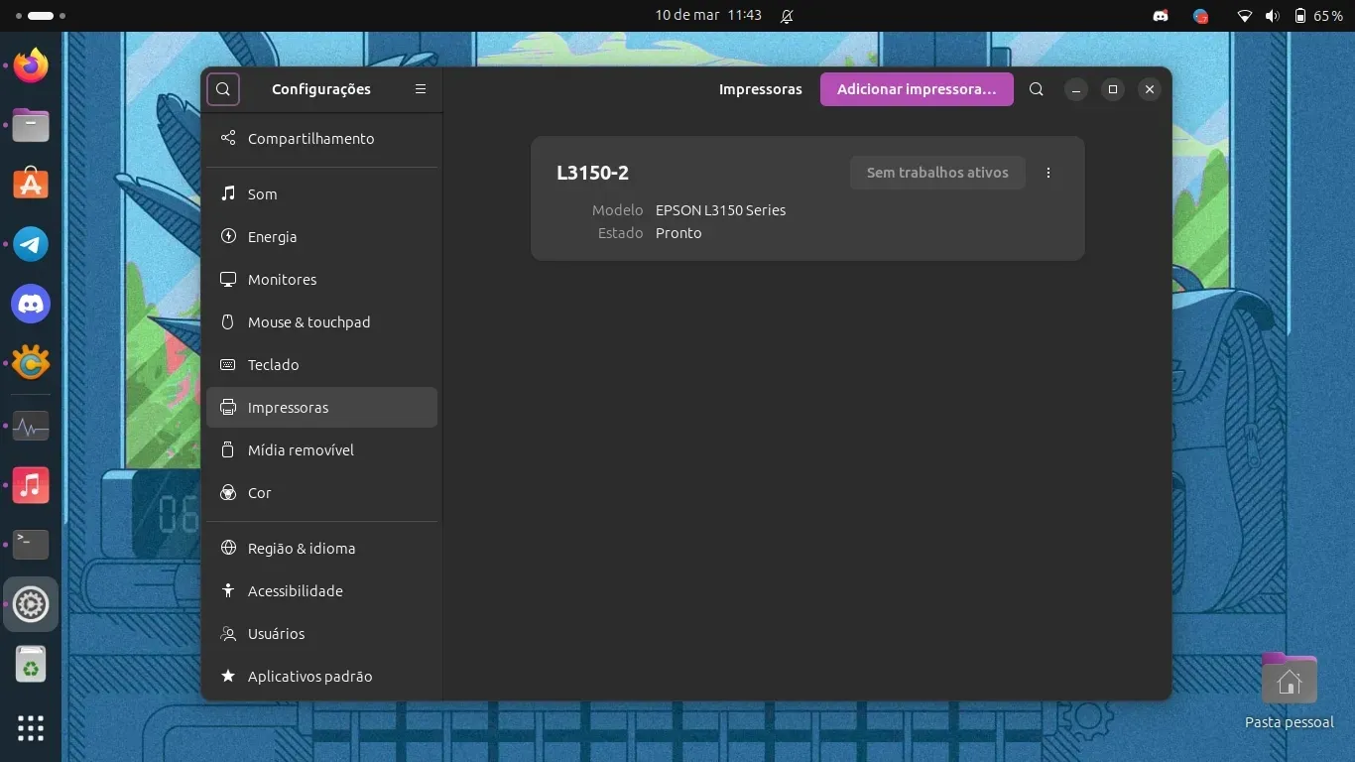Image resolution: width=1355 pixels, height=762 pixels.
Task: Select Monitores in the sidebar
Action: tap(282, 280)
